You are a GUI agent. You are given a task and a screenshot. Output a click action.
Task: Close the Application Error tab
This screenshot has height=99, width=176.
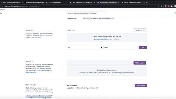pos(70,2)
